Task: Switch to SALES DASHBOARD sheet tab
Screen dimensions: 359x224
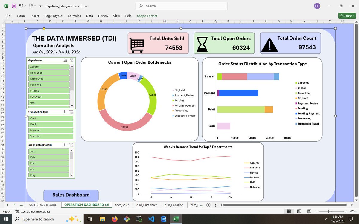Action: coord(43,205)
